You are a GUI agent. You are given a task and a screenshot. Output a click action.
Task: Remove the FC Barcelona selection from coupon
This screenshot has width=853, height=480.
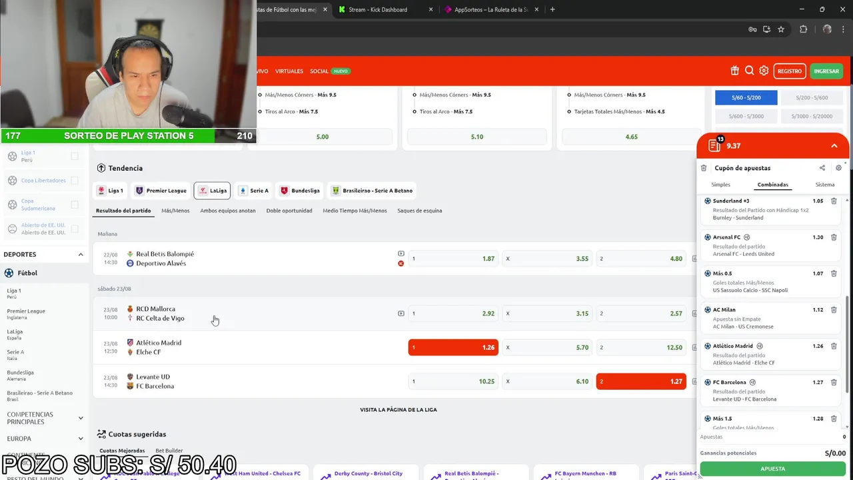pyautogui.click(x=834, y=383)
